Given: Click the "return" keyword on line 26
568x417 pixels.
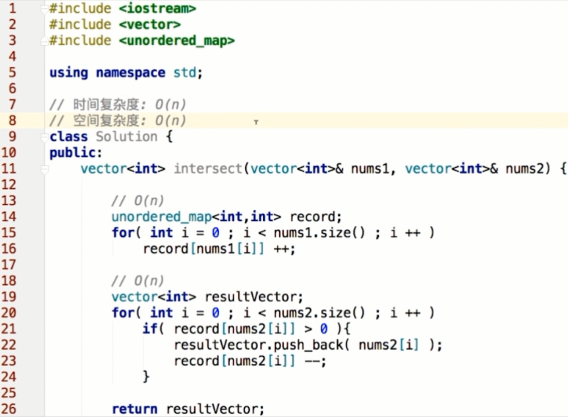Looking at the screenshot, I should point(134,409).
